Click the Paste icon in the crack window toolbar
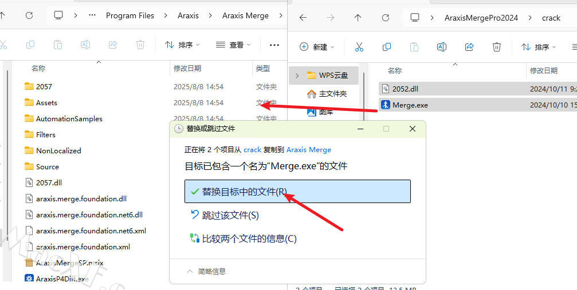 coord(414,47)
